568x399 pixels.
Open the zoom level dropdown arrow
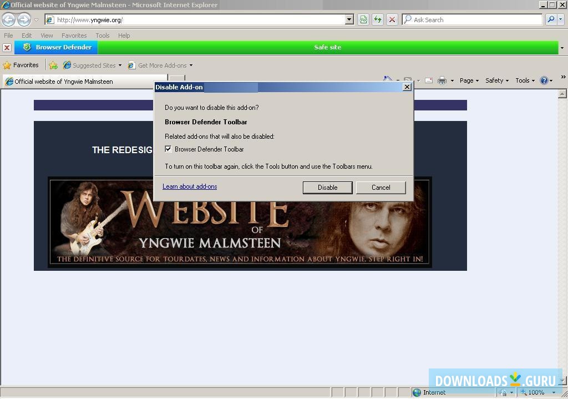pos(554,392)
